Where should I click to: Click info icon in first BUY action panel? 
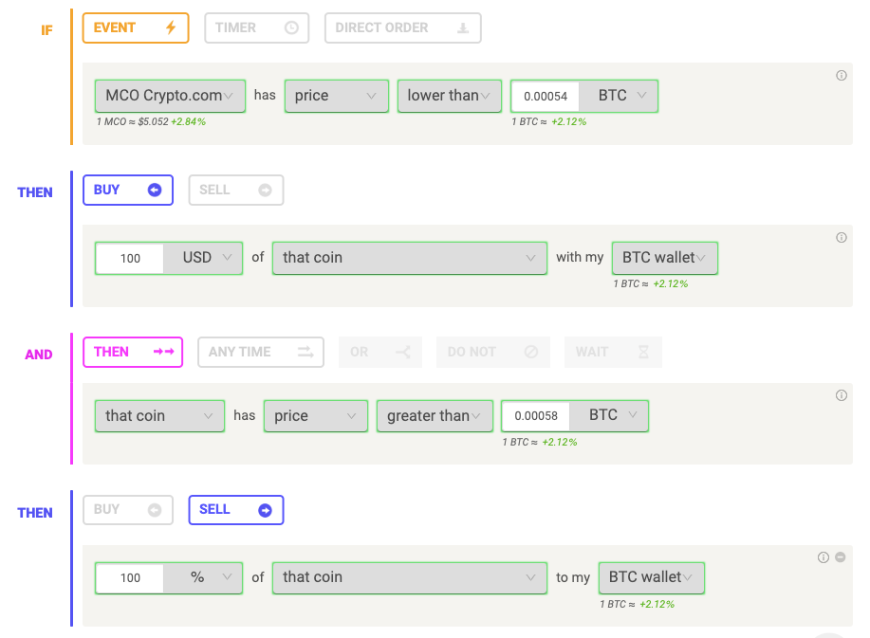(842, 237)
